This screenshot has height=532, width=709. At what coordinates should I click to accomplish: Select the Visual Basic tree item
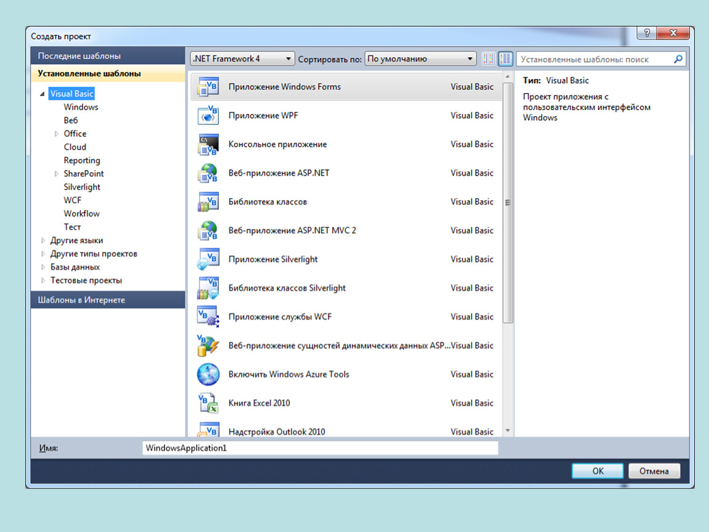pyautogui.click(x=72, y=94)
